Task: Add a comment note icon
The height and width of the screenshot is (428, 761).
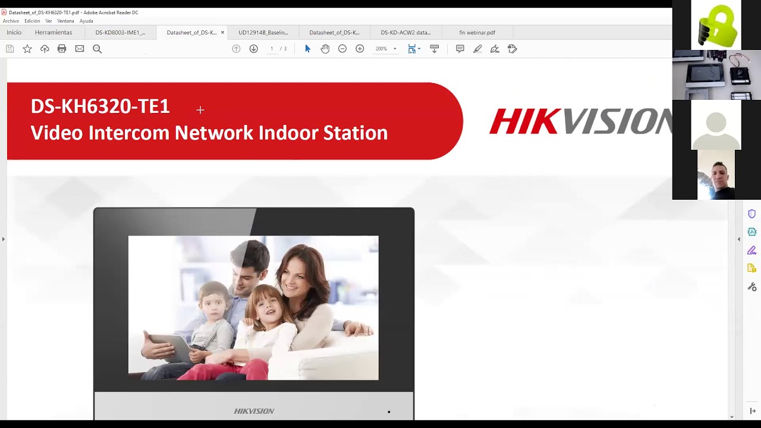Action: coord(460,49)
